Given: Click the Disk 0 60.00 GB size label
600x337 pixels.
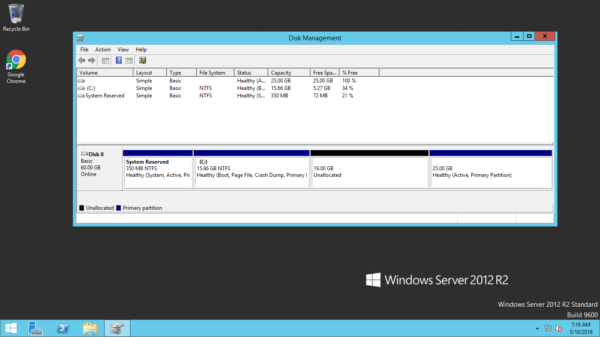Looking at the screenshot, I should pos(90,168).
